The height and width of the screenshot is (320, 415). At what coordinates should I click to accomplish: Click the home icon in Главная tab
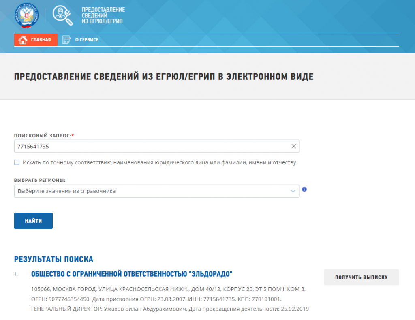23,40
